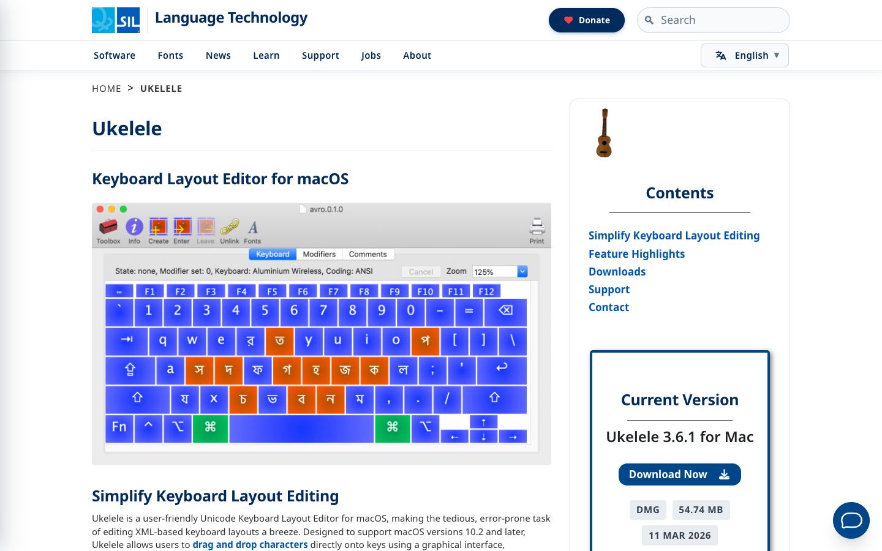Open the Software menu in the navigation bar
882x551 pixels.
click(115, 56)
